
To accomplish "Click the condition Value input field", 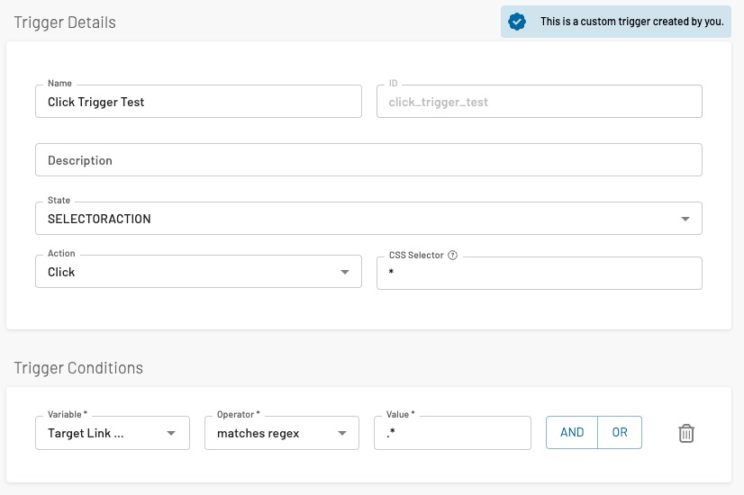I will [x=452, y=433].
